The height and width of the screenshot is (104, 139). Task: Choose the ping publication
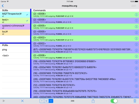click(15, 50)
